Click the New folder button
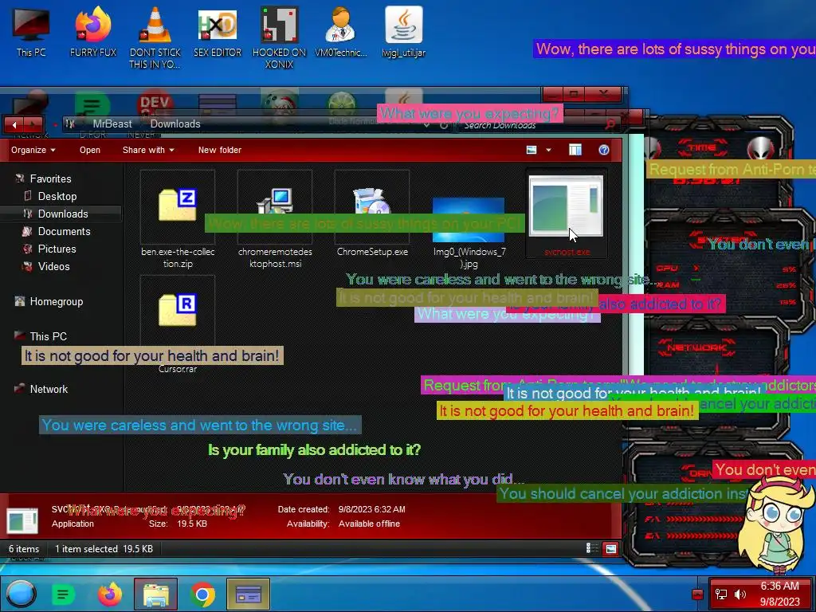 (220, 150)
